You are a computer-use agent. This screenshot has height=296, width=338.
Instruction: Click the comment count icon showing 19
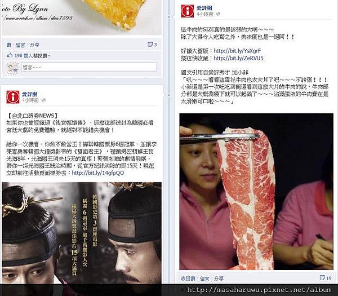click(322, 277)
